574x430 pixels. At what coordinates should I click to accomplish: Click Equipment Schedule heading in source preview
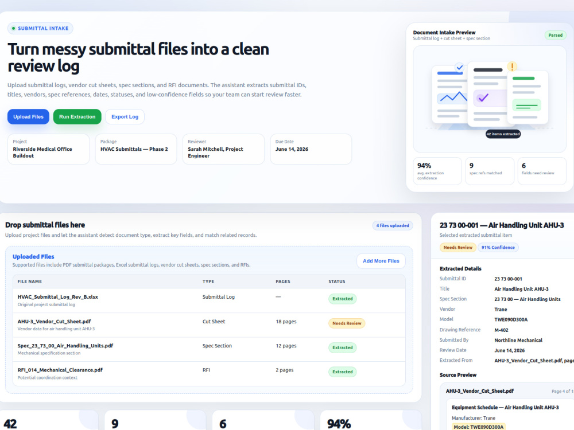[x=505, y=407]
